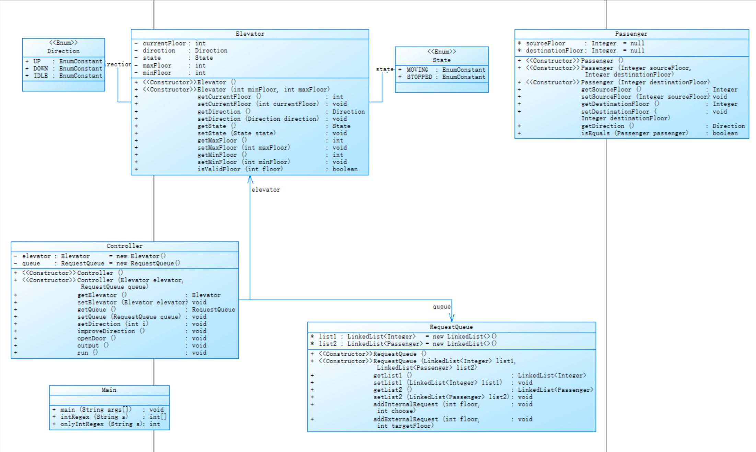Click the Passenger class header
The height and width of the screenshot is (452, 756).
click(x=631, y=34)
